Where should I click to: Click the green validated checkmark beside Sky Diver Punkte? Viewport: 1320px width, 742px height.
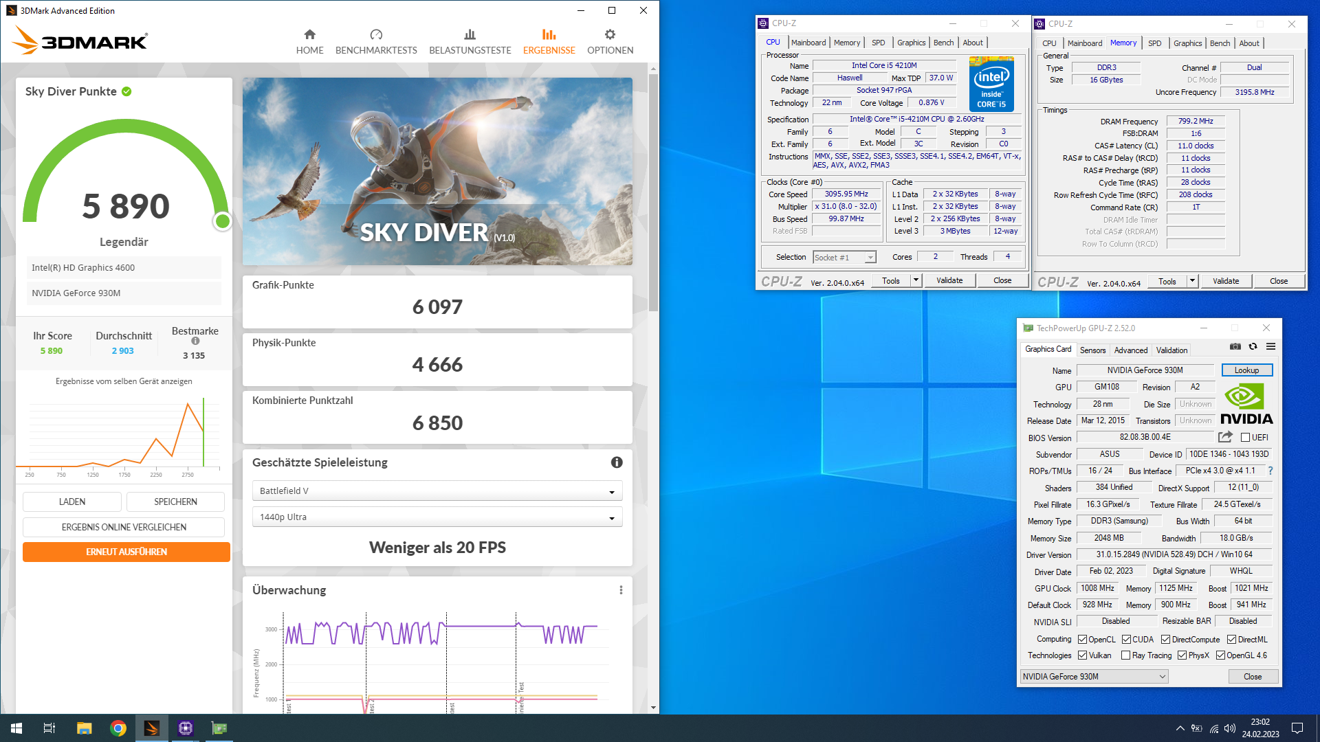(126, 91)
